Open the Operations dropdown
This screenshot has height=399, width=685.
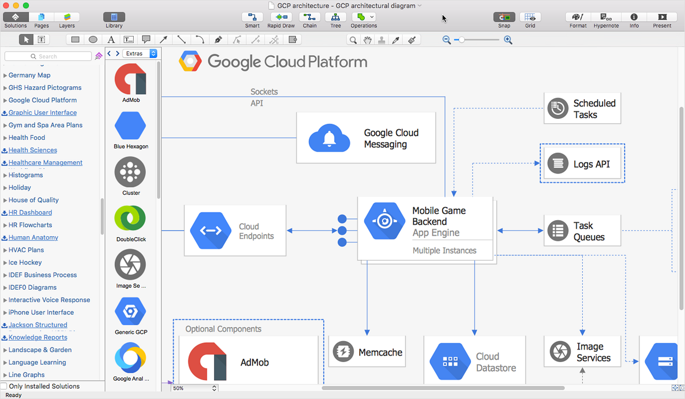[364, 17]
